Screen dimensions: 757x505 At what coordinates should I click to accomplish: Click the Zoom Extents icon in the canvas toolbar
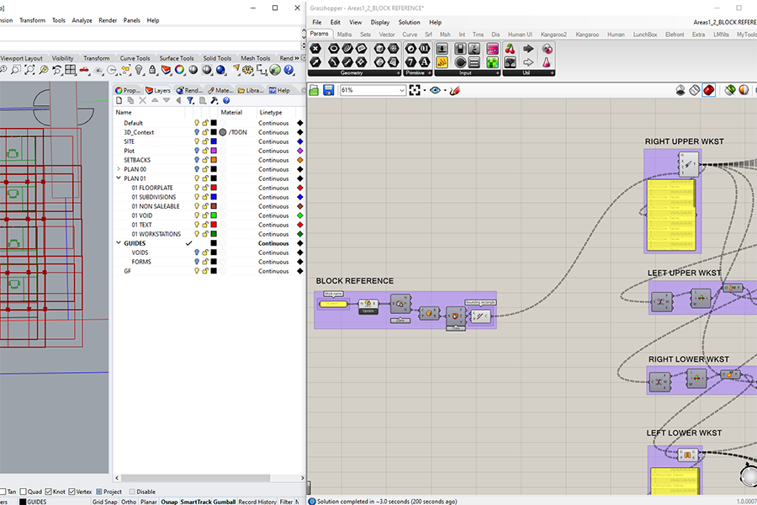(x=416, y=90)
